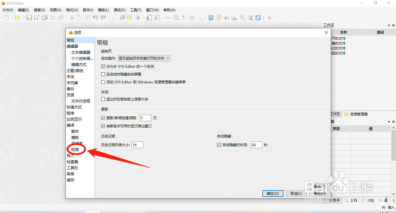Image resolution: width=396 pixels, height=213 pixels.
Task: Click the Find in Files folder-magnifier icon
Action: 130,18
